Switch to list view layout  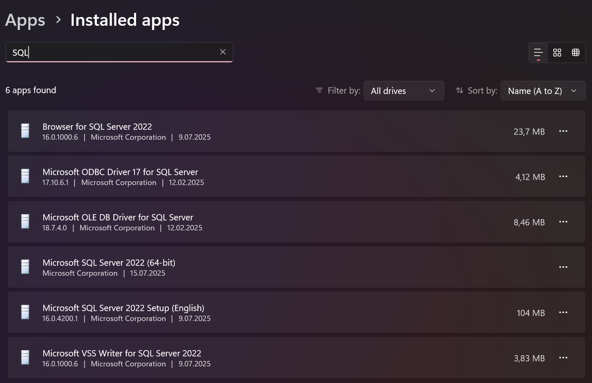(538, 53)
